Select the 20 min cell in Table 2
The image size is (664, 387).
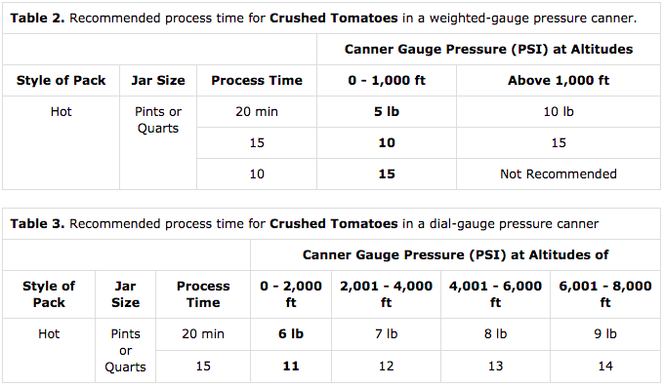[257, 112]
